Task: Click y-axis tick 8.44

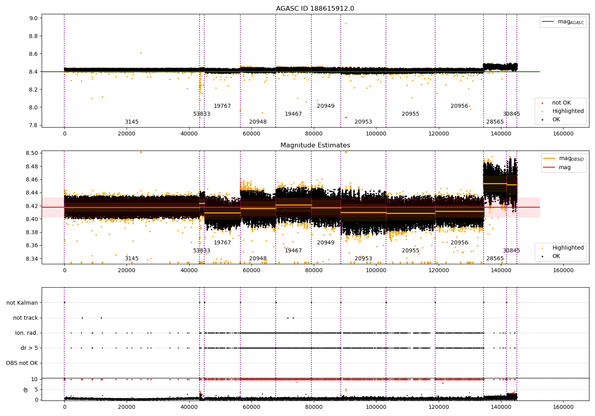Action: pos(32,193)
